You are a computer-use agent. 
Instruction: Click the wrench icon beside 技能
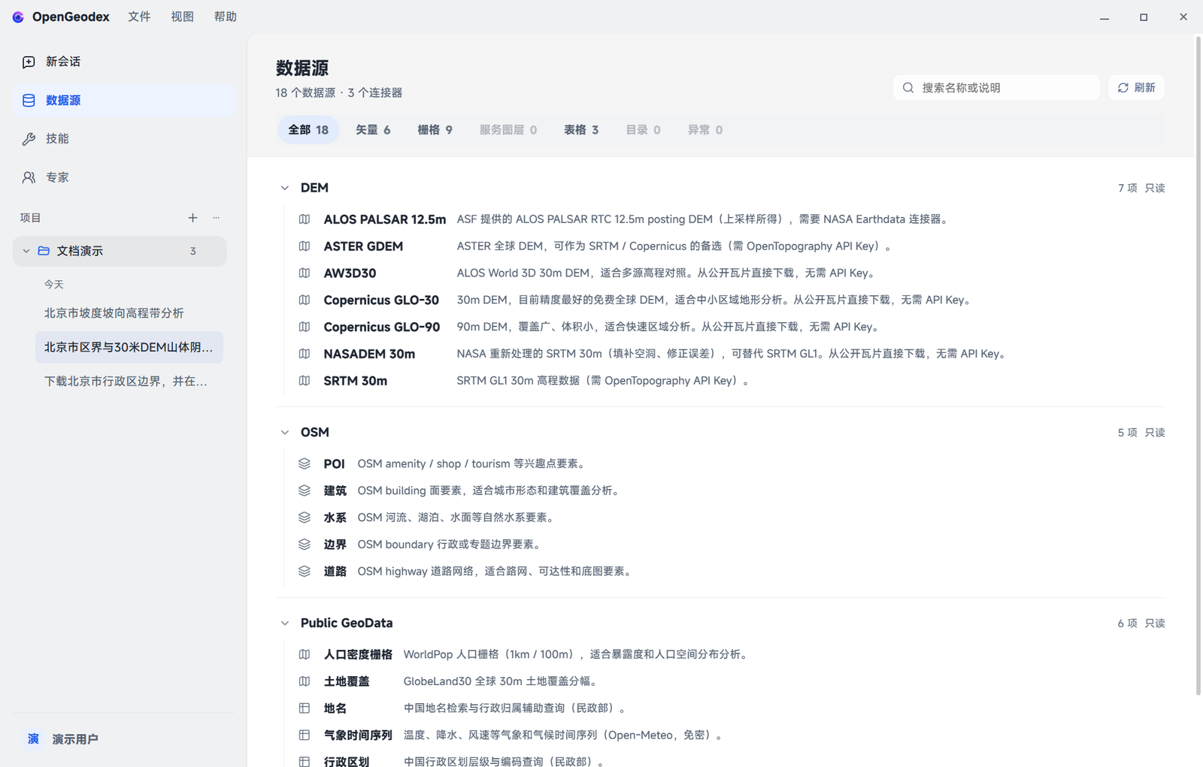coord(29,139)
